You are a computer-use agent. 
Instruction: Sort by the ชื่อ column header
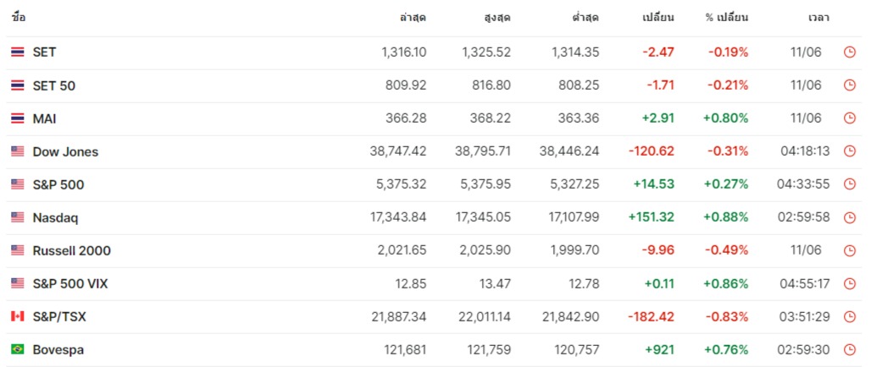click(x=19, y=17)
